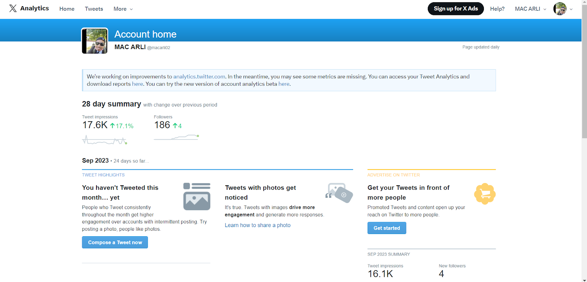Click the @macarli02 handle text
Viewport: 587px width, 282px height.
point(158,48)
